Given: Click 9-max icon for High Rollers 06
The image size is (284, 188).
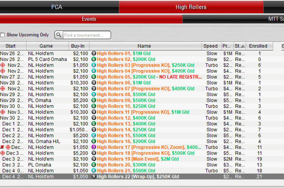Looking at the screenshot, I should click(94, 83).
